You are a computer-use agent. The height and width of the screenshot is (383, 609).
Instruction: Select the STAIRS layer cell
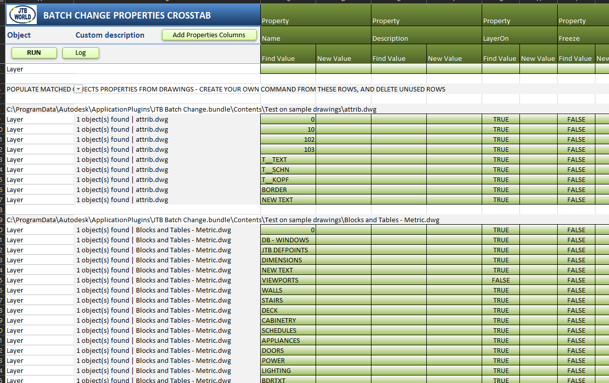[x=288, y=300]
